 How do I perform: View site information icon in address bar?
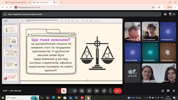click(16, 7)
